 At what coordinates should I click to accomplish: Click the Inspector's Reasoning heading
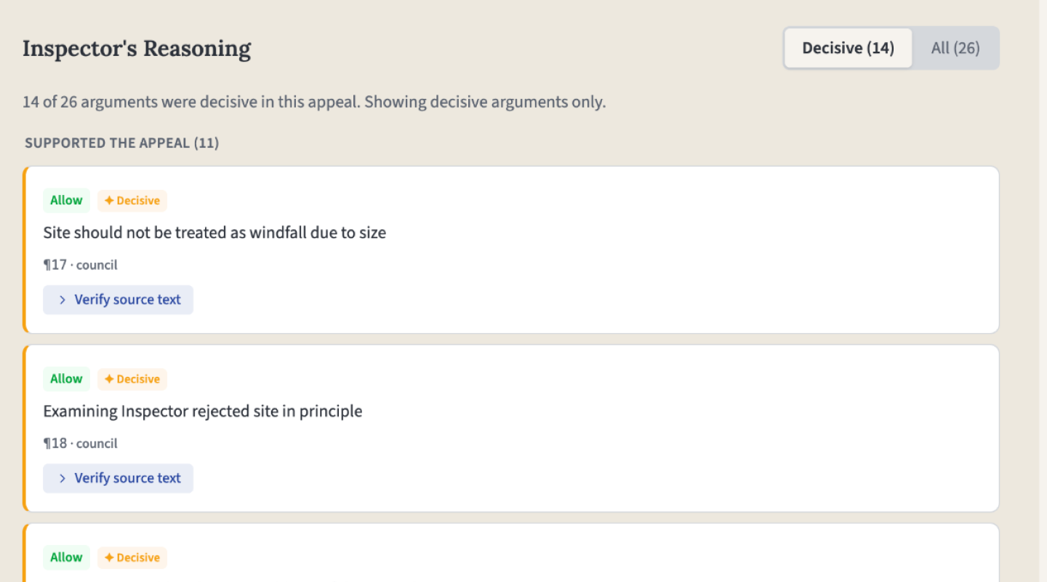pos(137,49)
